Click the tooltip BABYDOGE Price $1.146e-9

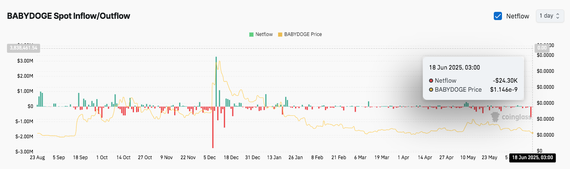504,89
